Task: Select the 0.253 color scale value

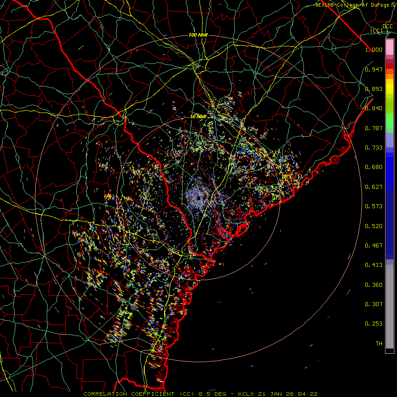Action: [374, 324]
